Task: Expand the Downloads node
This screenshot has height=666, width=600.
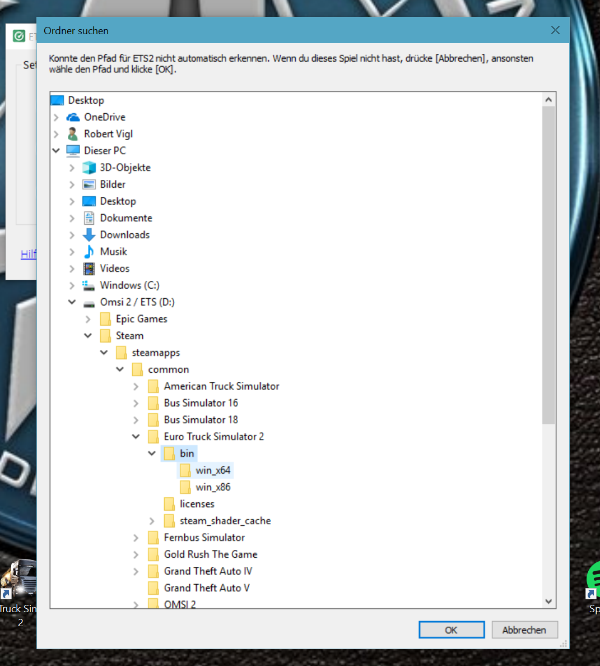Action: pyautogui.click(x=72, y=235)
